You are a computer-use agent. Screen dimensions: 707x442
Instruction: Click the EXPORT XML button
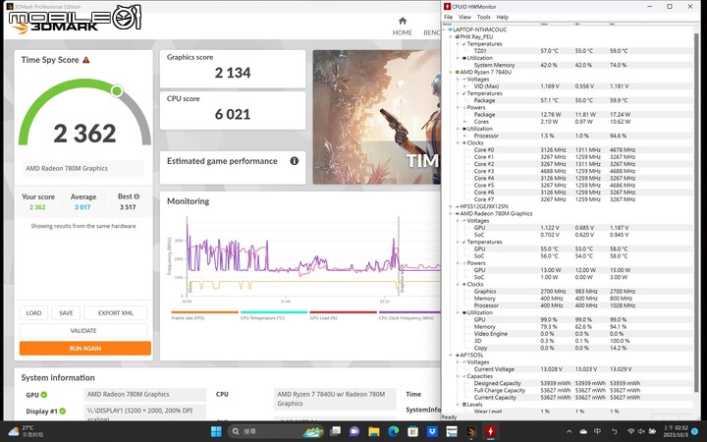pyautogui.click(x=116, y=313)
